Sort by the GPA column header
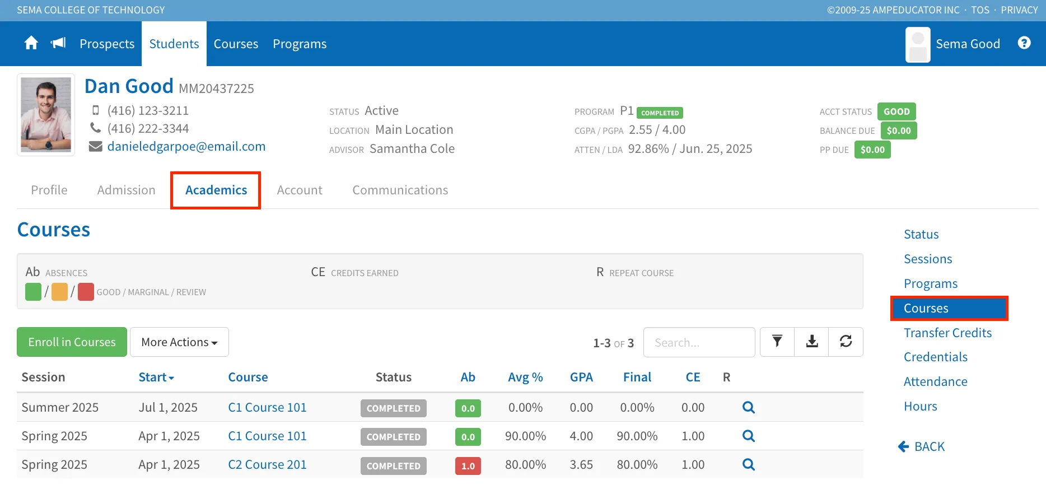This screenshot has height=494, width=1046. pyautogui.click(x=581, y=378)
